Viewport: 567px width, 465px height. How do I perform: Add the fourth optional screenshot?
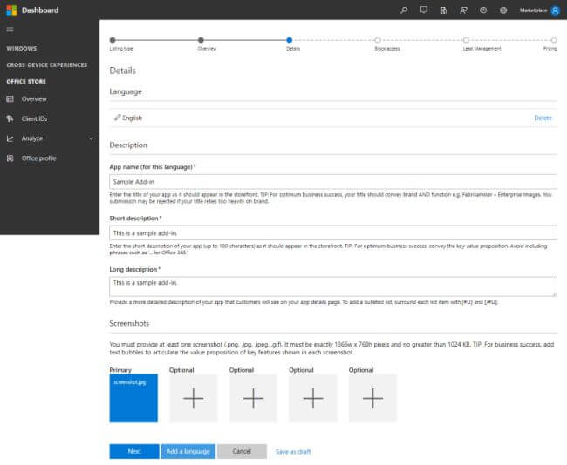(372, 398)
